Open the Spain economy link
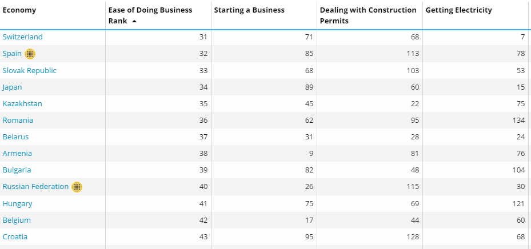This screenshot has width=531, height=249. click(12, 54)
